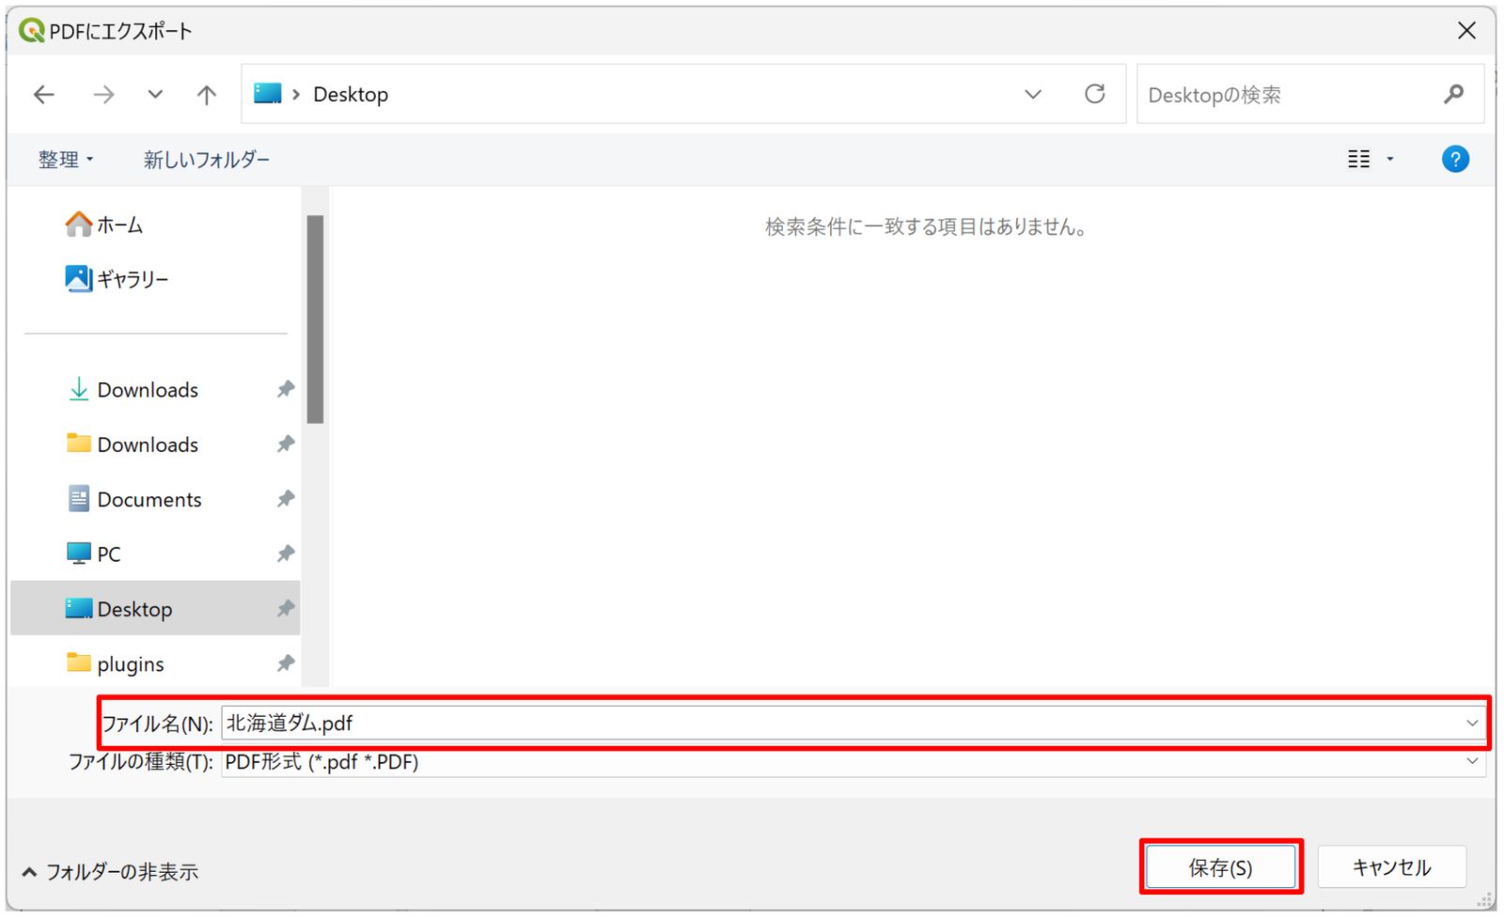Viewport: 1504px width, 919px height.
Task: Go up one folder level
Action: [x=207, y=94]
